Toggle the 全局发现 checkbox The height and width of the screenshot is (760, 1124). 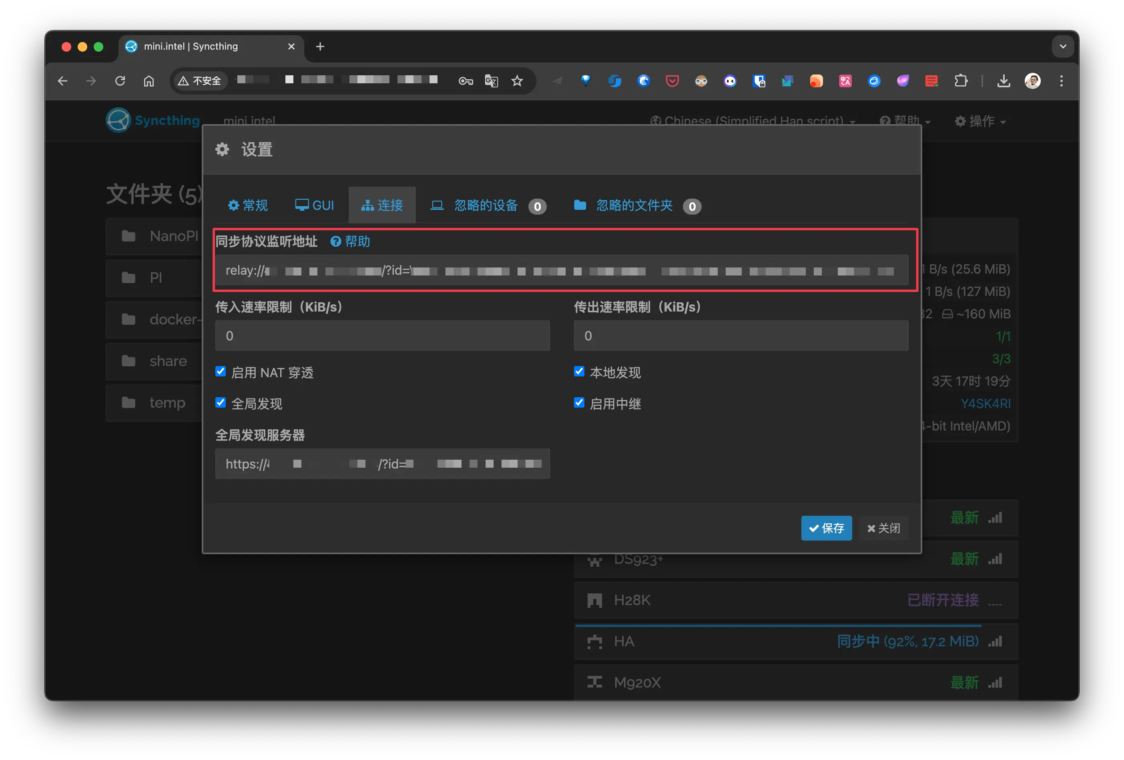221,403
